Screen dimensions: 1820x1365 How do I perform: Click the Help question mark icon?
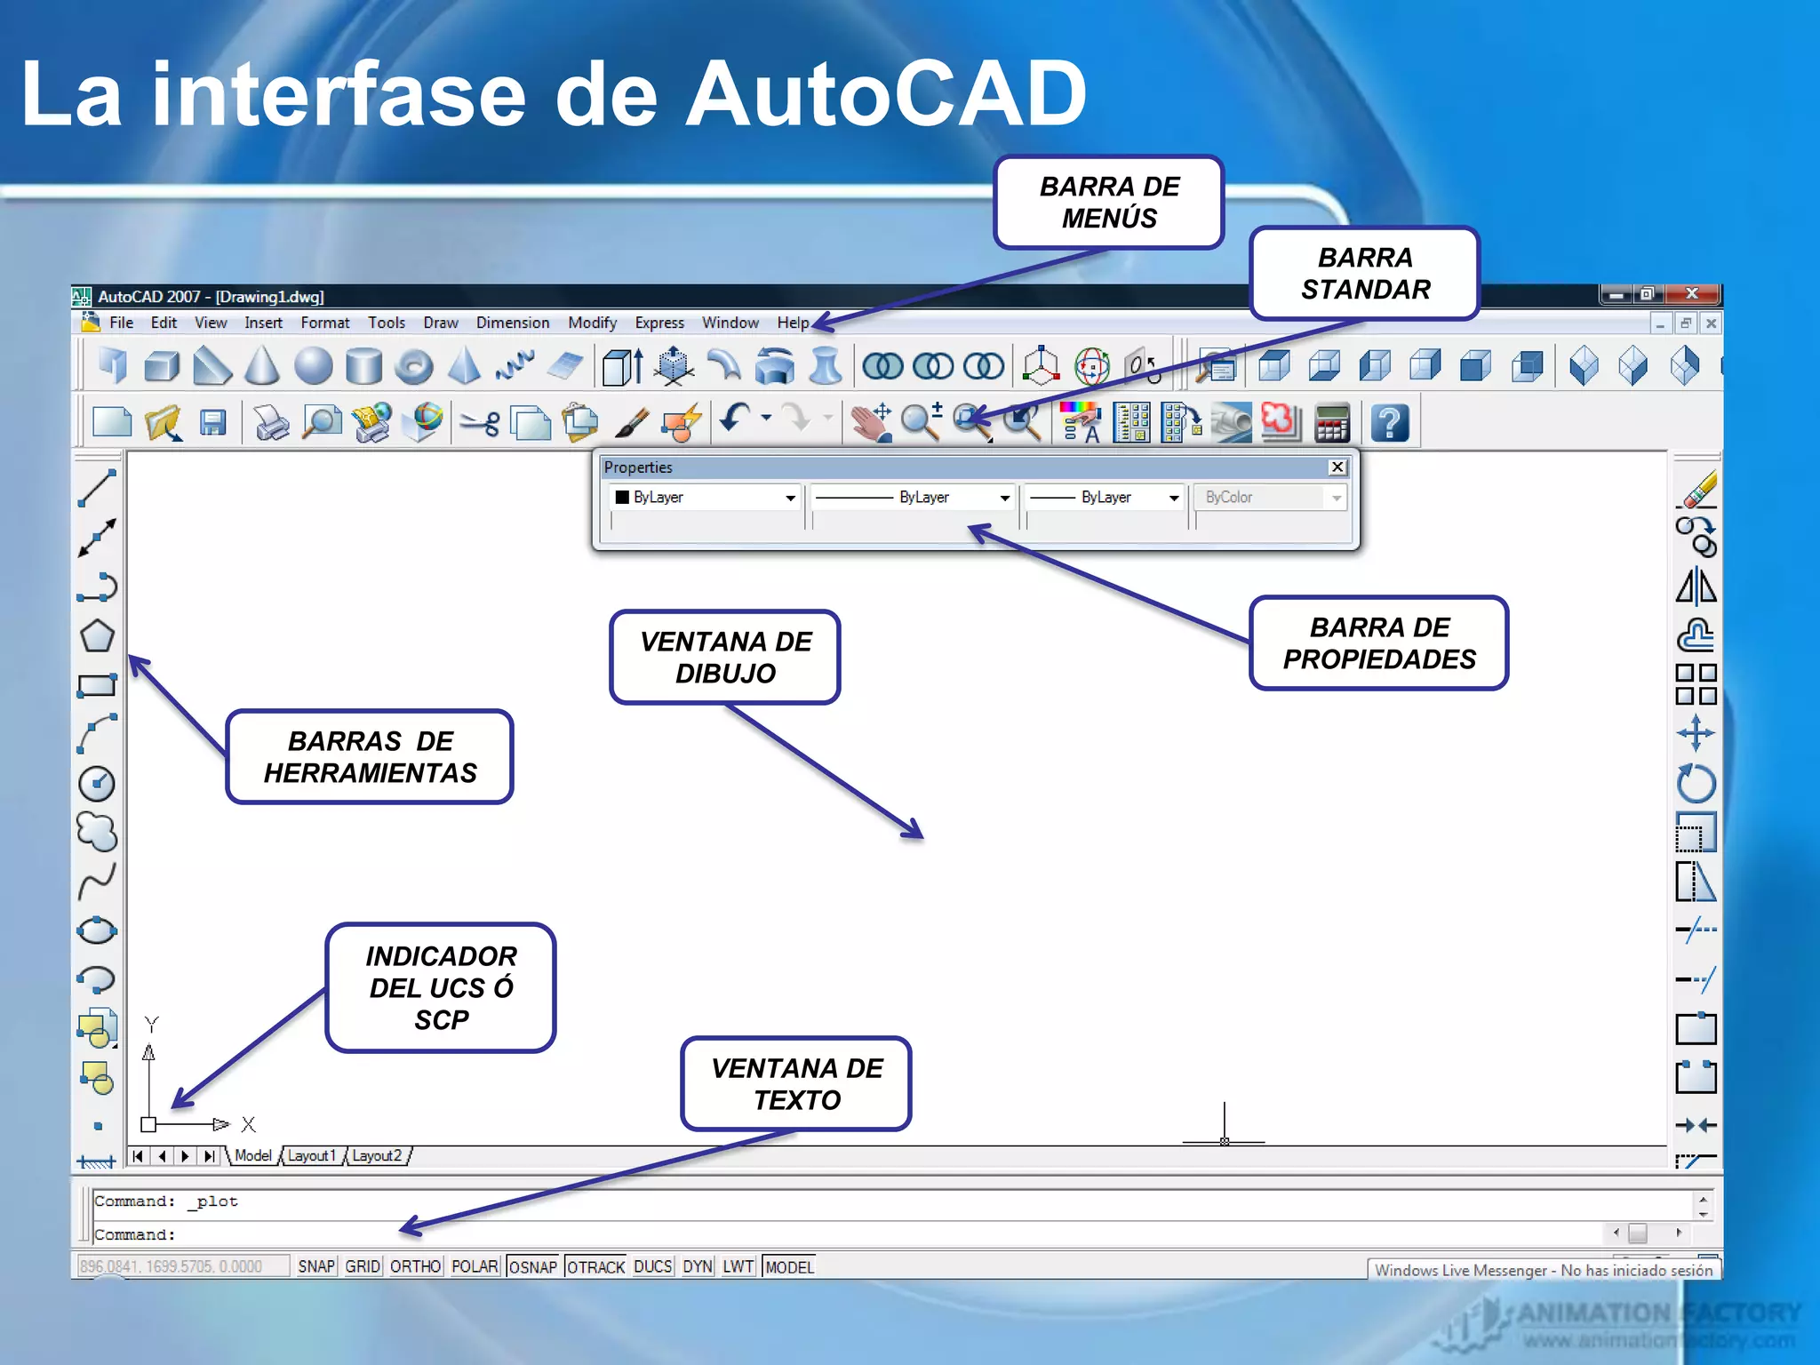1390,423
